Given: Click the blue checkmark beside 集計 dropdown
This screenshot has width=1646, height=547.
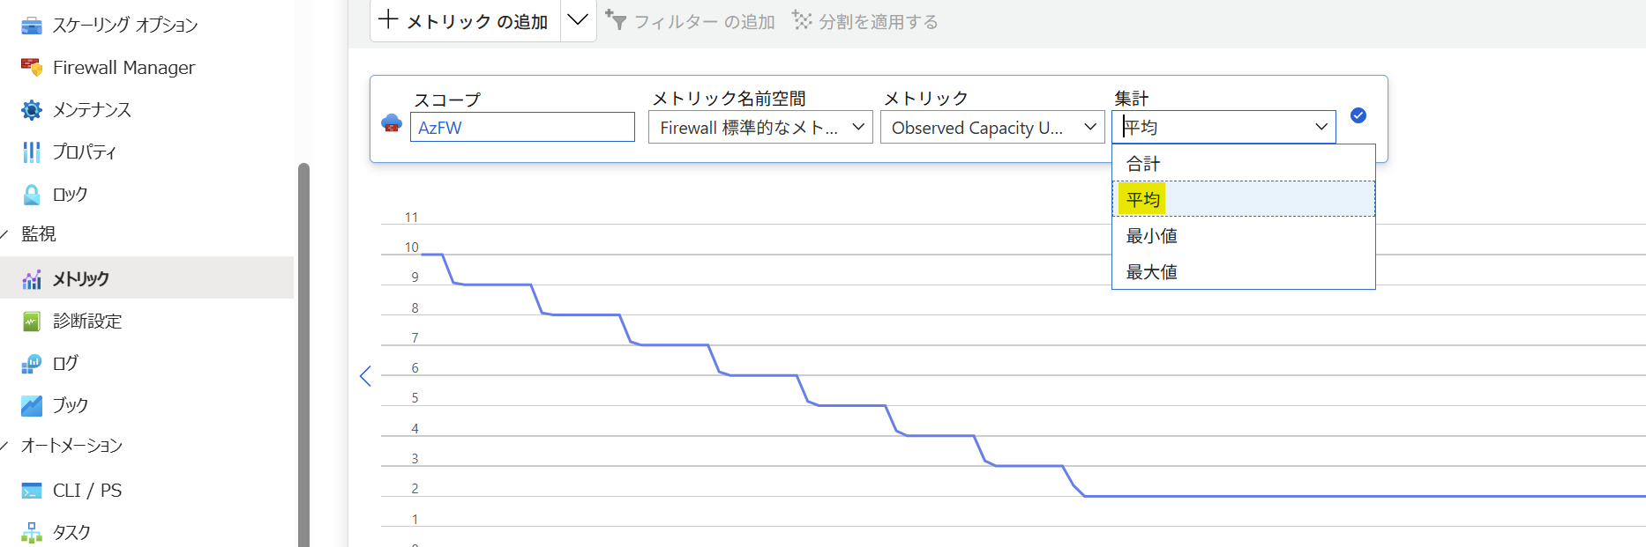Looking at the screenshot, I should point(1358,115).
